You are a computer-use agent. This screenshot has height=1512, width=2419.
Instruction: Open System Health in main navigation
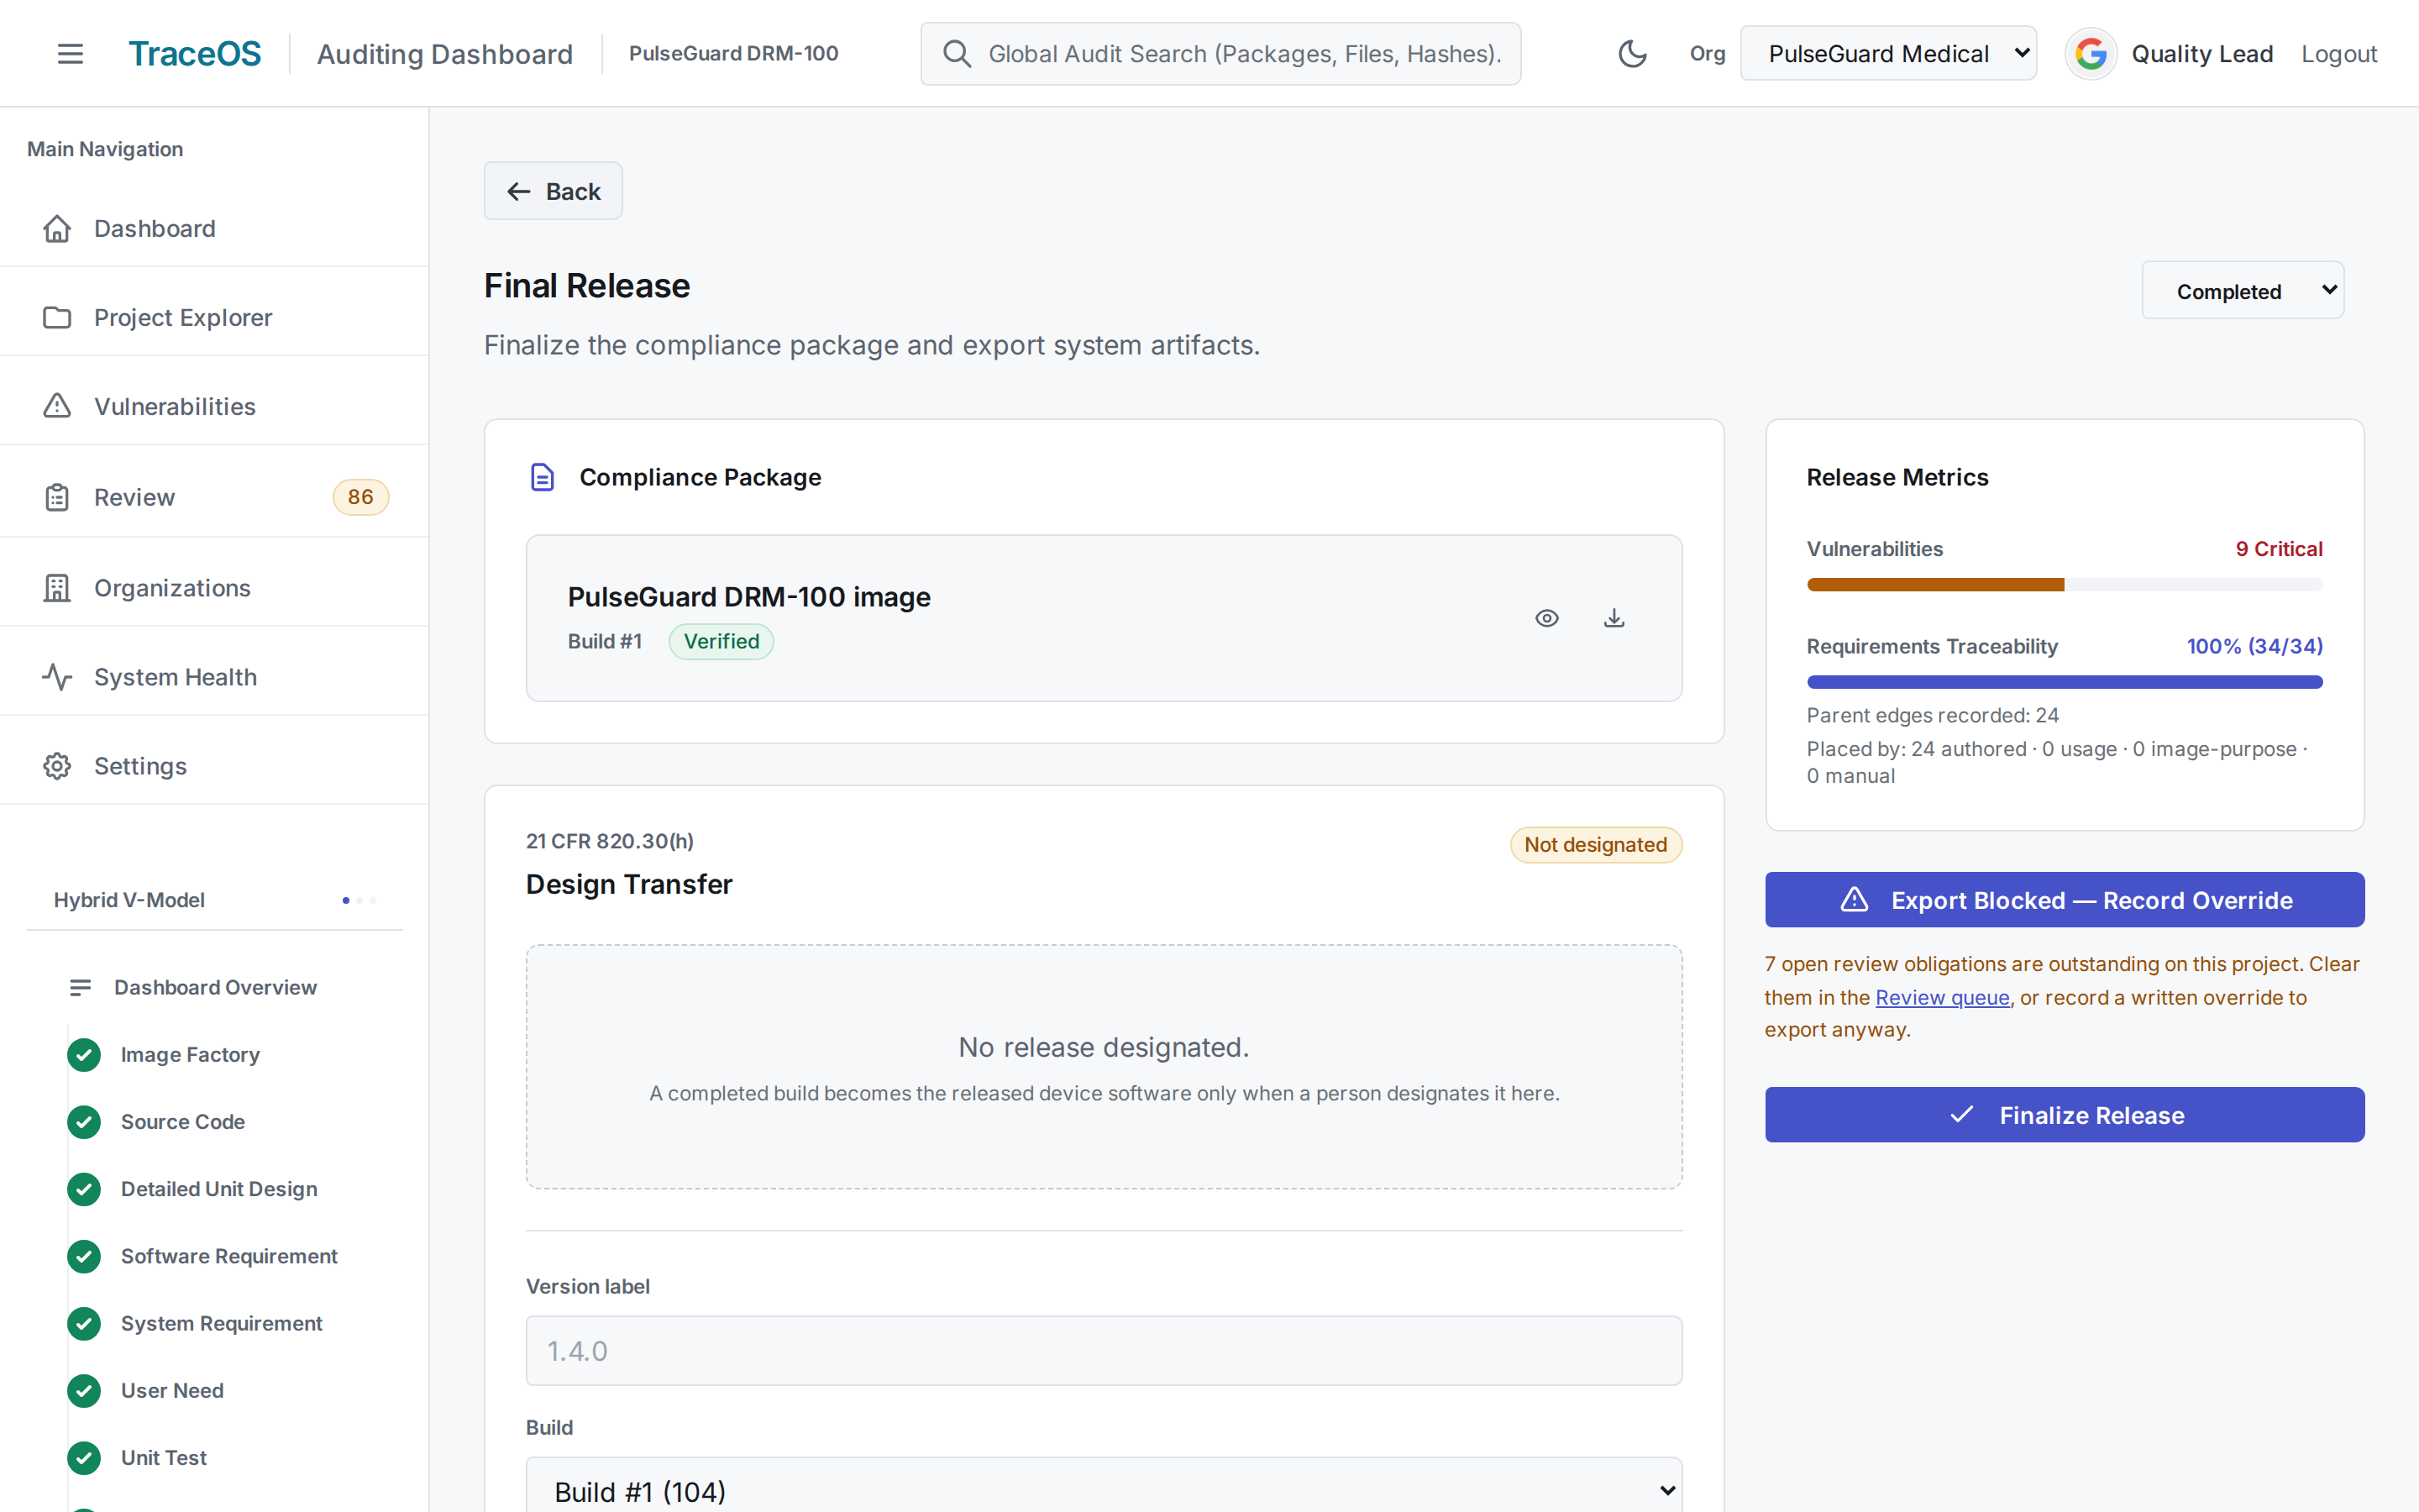pos(215,677)
